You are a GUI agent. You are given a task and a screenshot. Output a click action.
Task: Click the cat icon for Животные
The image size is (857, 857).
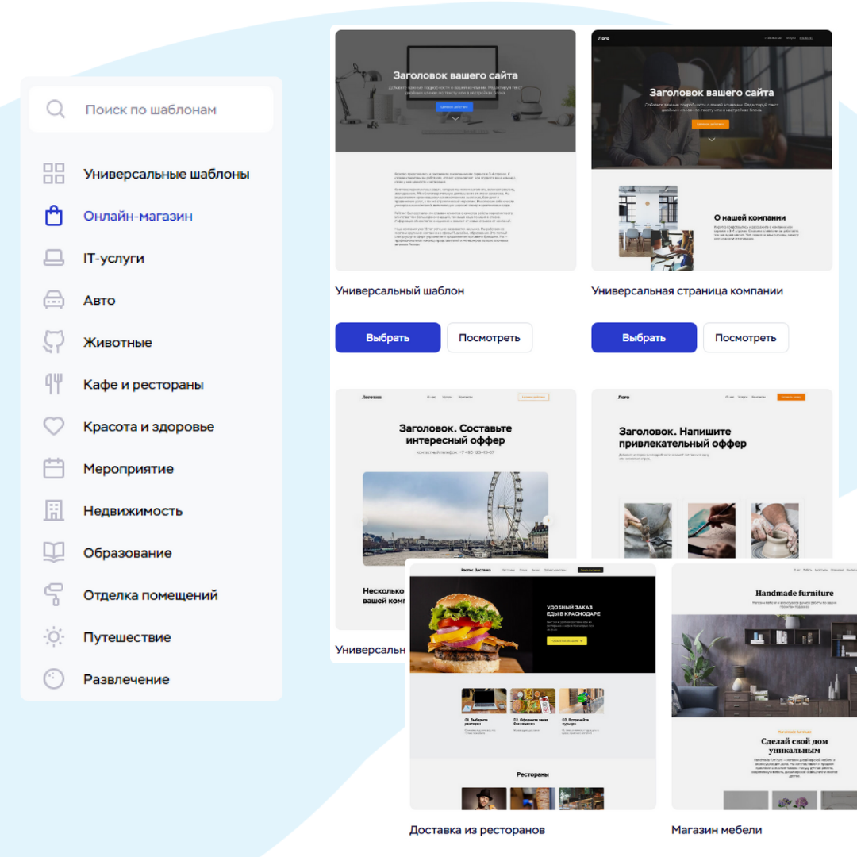pos(54,342)
